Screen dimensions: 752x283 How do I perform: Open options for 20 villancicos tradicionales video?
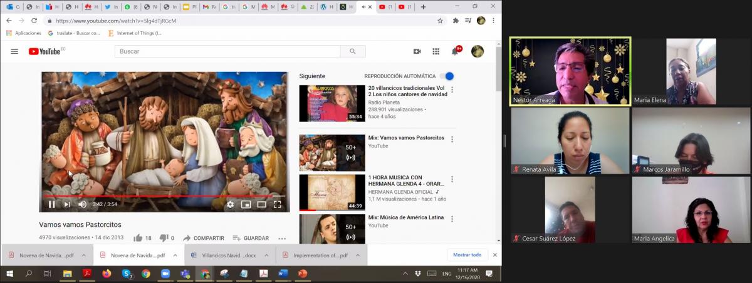coord(452,90)
